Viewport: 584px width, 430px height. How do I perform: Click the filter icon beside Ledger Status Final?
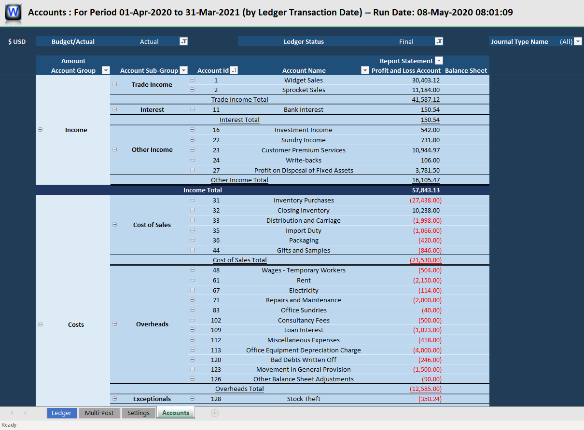click(439, 41)
